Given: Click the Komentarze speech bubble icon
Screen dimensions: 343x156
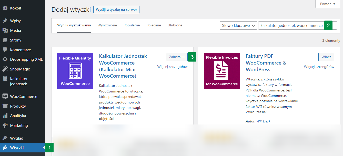Looking at the screenshot, I should [5, 50].
